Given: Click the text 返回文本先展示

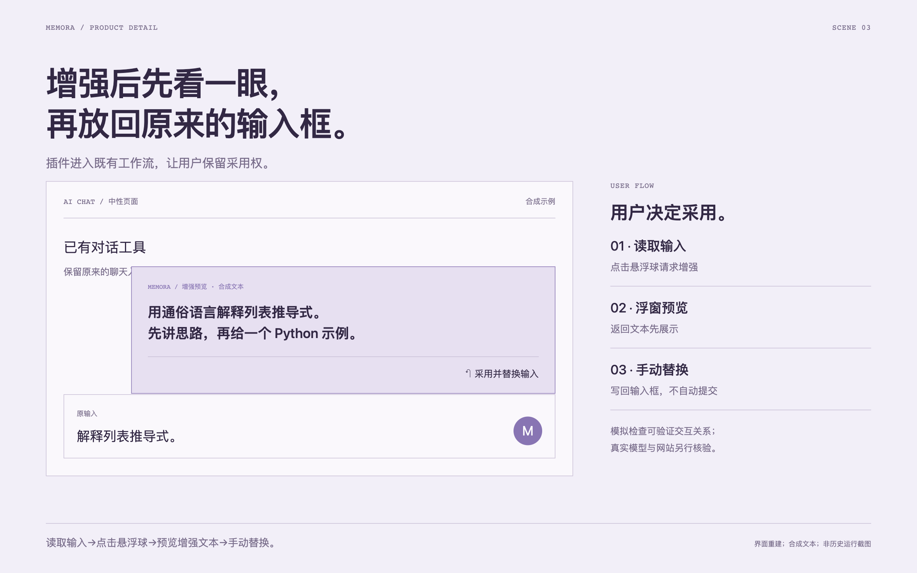Looking at the screenshot, I should coord(644,329).
